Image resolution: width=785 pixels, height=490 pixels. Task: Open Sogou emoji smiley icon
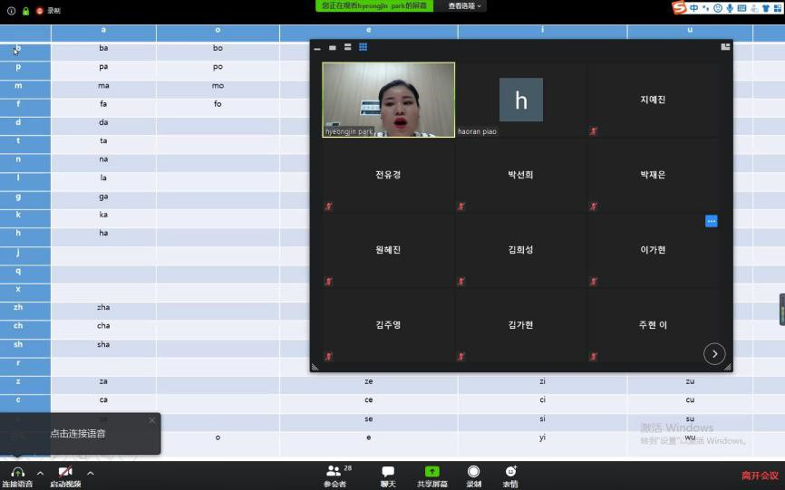[x=718, y=8]
